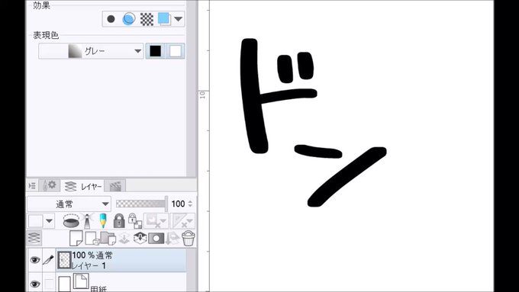
Task: Switch to the animation clapperboard tab
Action: point(115,186)
